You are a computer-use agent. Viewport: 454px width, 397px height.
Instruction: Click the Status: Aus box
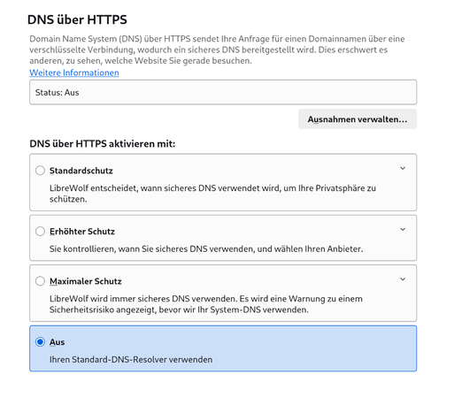point(223,92)
